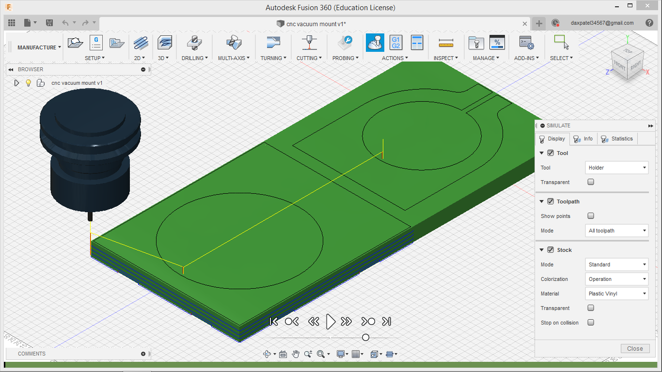Switch to the Display tab

pos(552,139)
